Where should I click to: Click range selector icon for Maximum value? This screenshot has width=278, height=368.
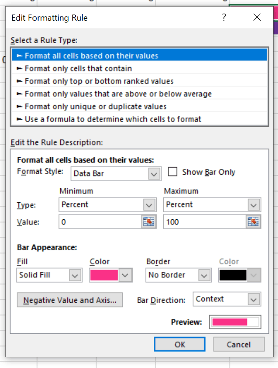pyautogui.click(x=253, y=222)
